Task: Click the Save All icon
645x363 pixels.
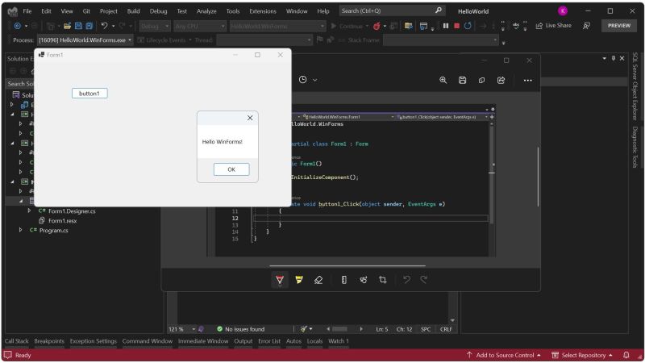Action: [x=89, y=26]
